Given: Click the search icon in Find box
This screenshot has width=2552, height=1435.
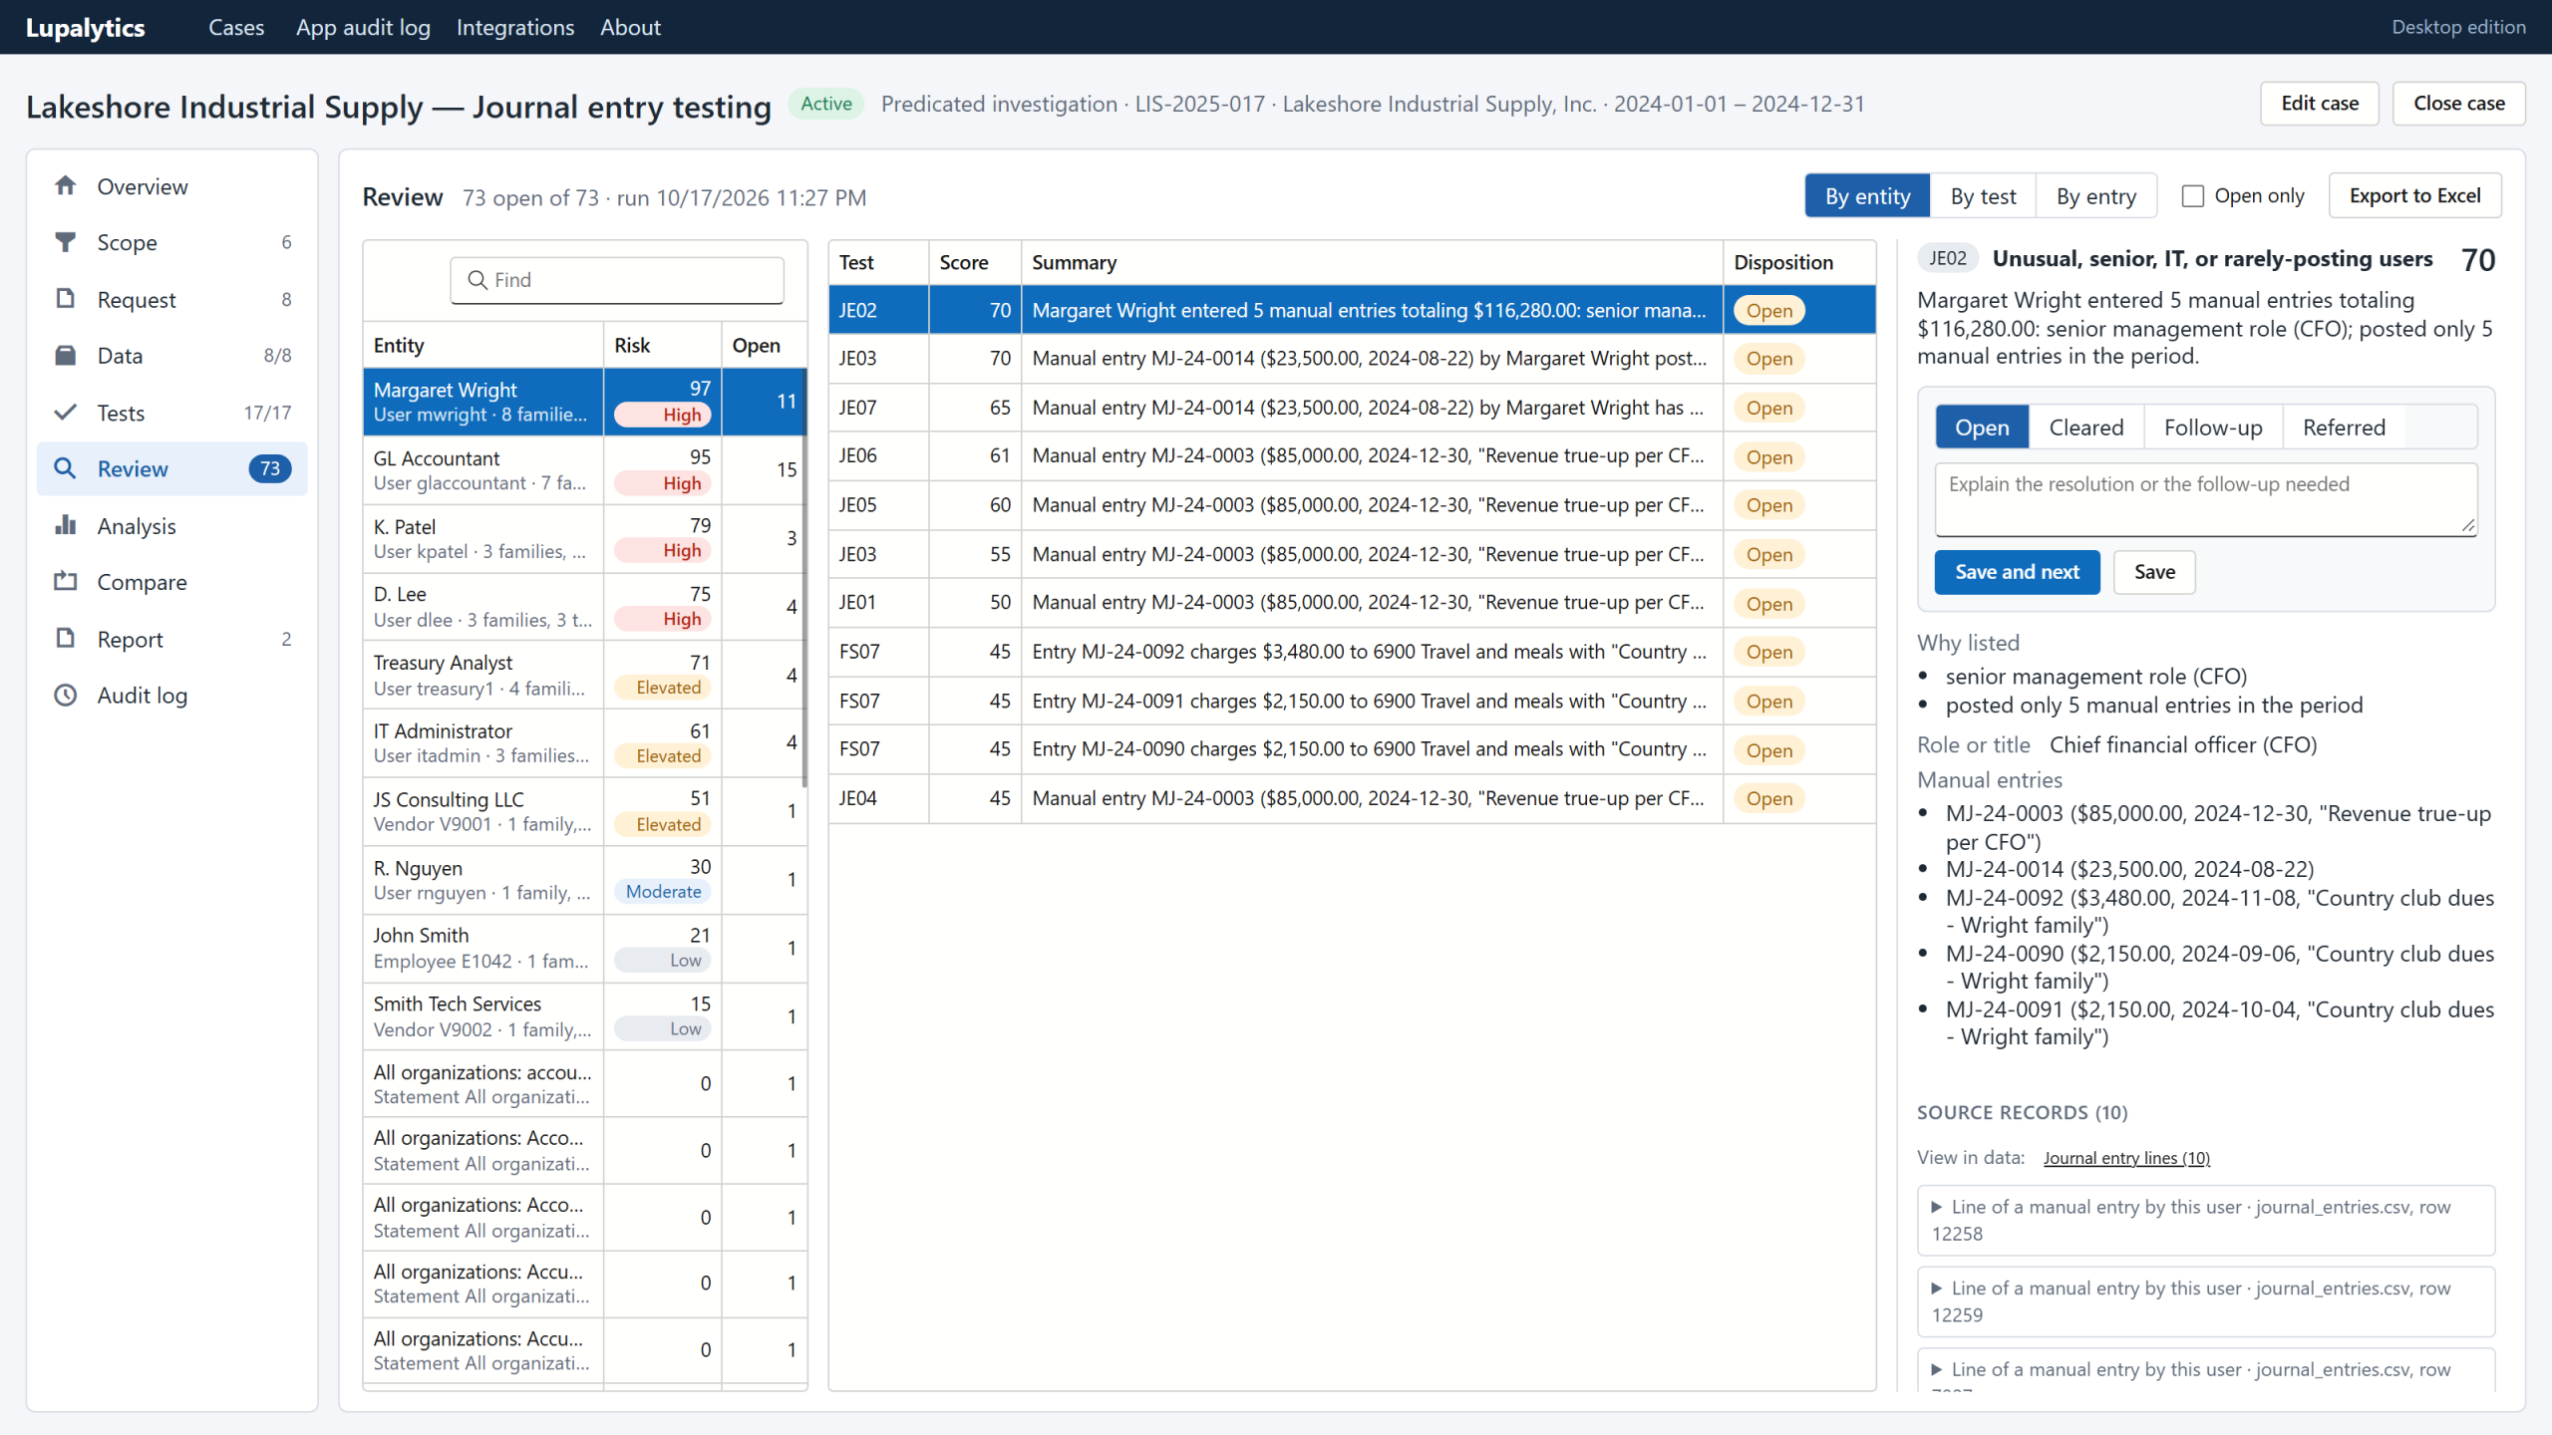Looking at the screenshot, I should click(478, 280).
